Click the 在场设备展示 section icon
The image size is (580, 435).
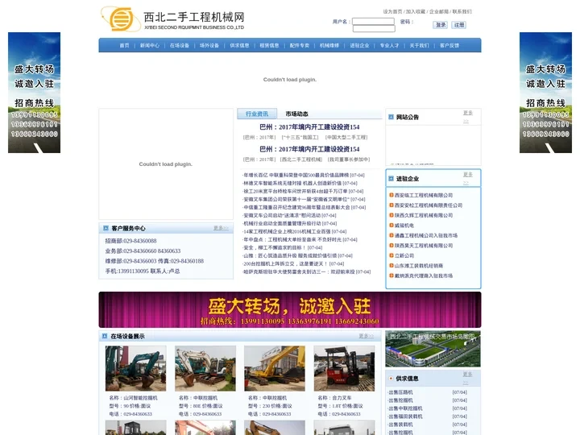click(105, 336)
